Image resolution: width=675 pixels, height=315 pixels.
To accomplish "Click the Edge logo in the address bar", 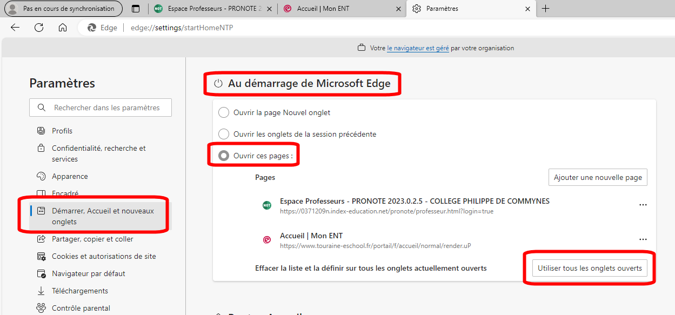I will (x=92, y=28).
